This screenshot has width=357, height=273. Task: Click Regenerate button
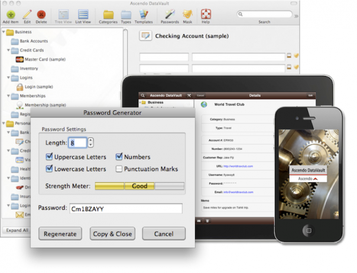(x=60, y=233)
